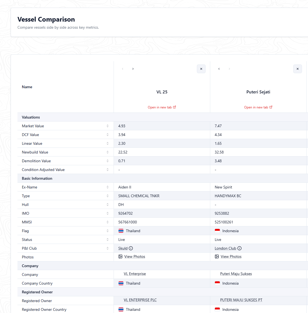Open the London Club link
Image resolution: width=308 pixels, height=313 pixels.
225,248
